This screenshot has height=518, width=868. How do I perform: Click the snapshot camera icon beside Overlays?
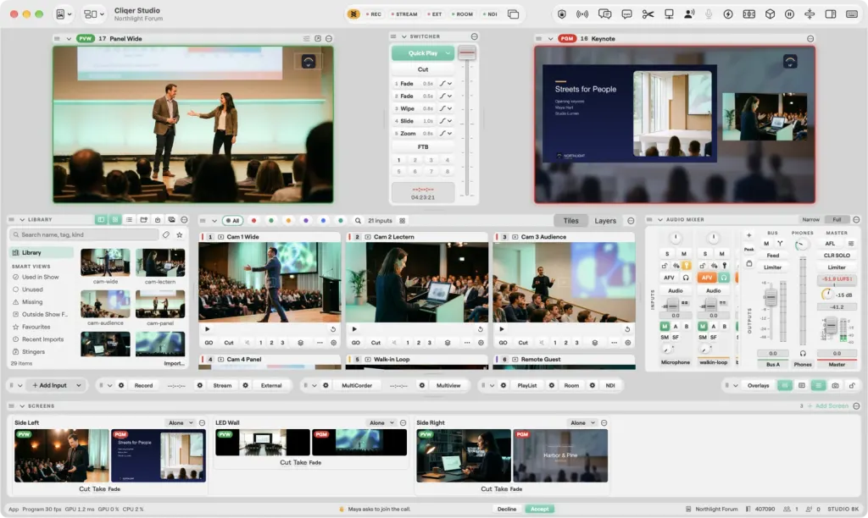tap(835, 385)
